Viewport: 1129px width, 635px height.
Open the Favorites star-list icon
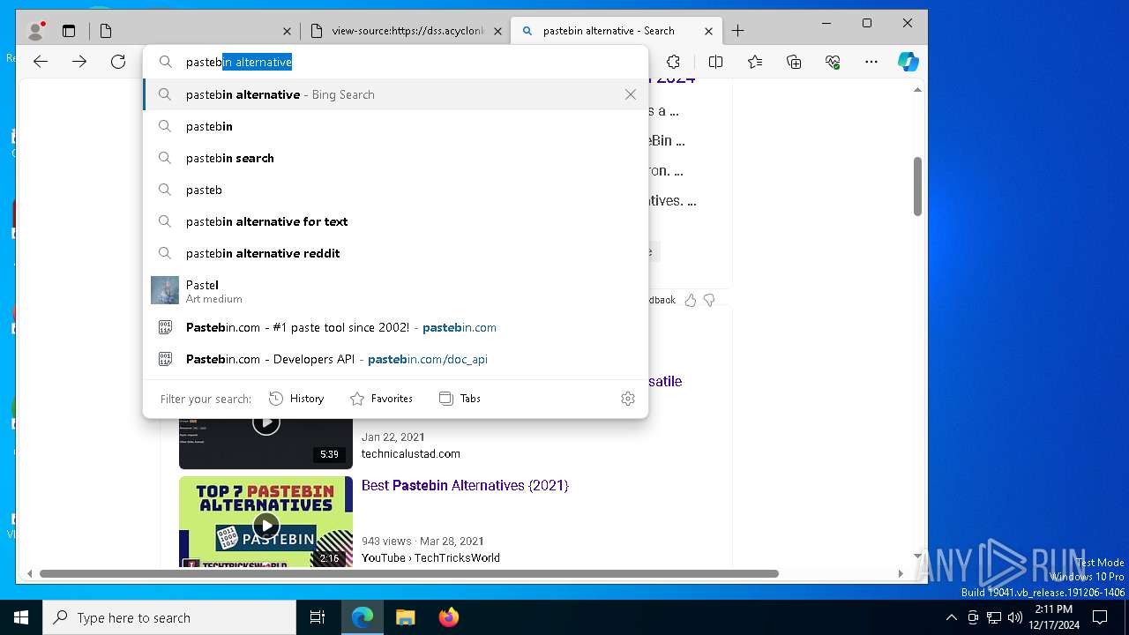pos(755,62)
